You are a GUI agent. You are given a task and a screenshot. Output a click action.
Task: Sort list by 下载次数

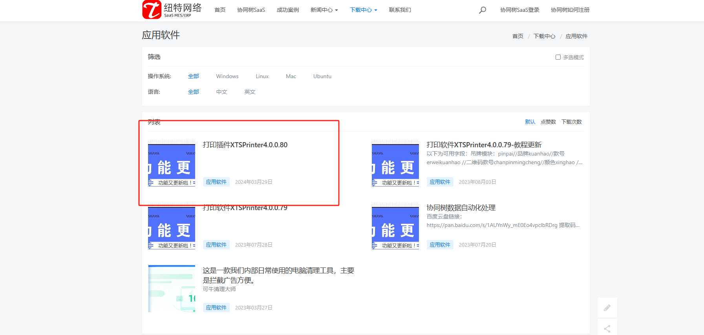572,122
